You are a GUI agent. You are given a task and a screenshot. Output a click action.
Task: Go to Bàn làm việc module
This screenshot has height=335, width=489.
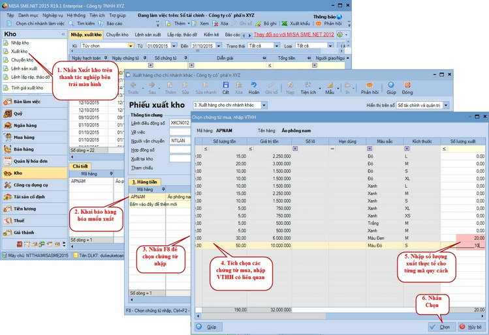pos(35,102)
